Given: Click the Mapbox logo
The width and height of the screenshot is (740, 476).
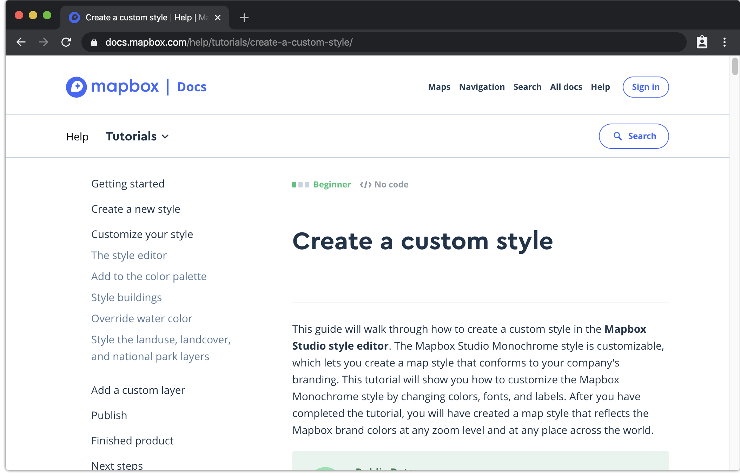Looking at the screenshot, I should pos(112,87).
